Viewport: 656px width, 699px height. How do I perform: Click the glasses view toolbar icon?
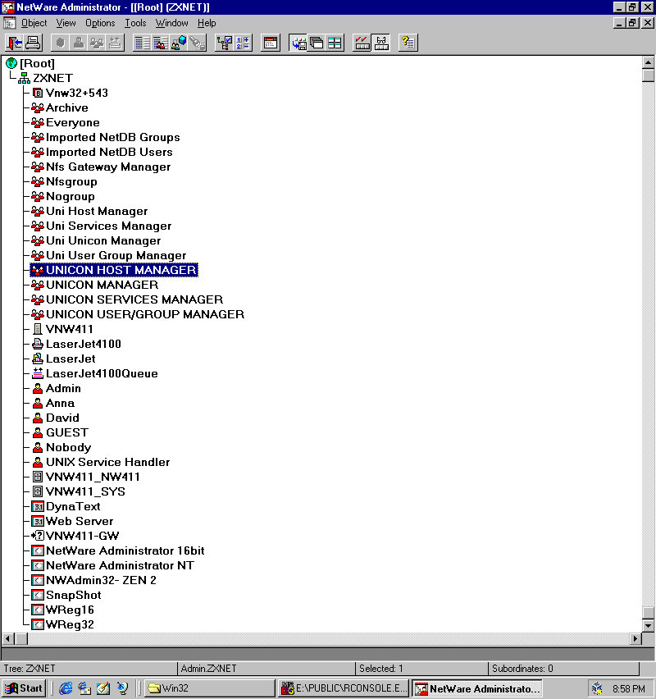pyautogui.click(x=381, y=43)
